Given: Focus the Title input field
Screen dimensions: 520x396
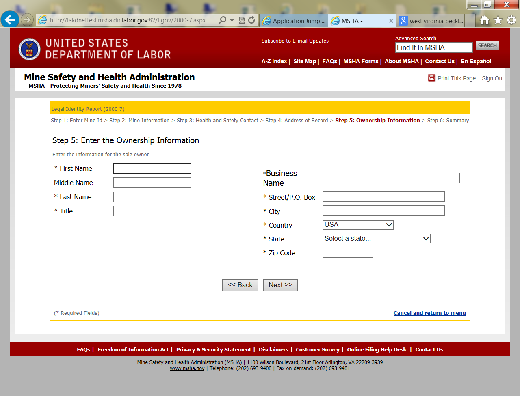Looking at the screenshot, I should pos(152,211).
